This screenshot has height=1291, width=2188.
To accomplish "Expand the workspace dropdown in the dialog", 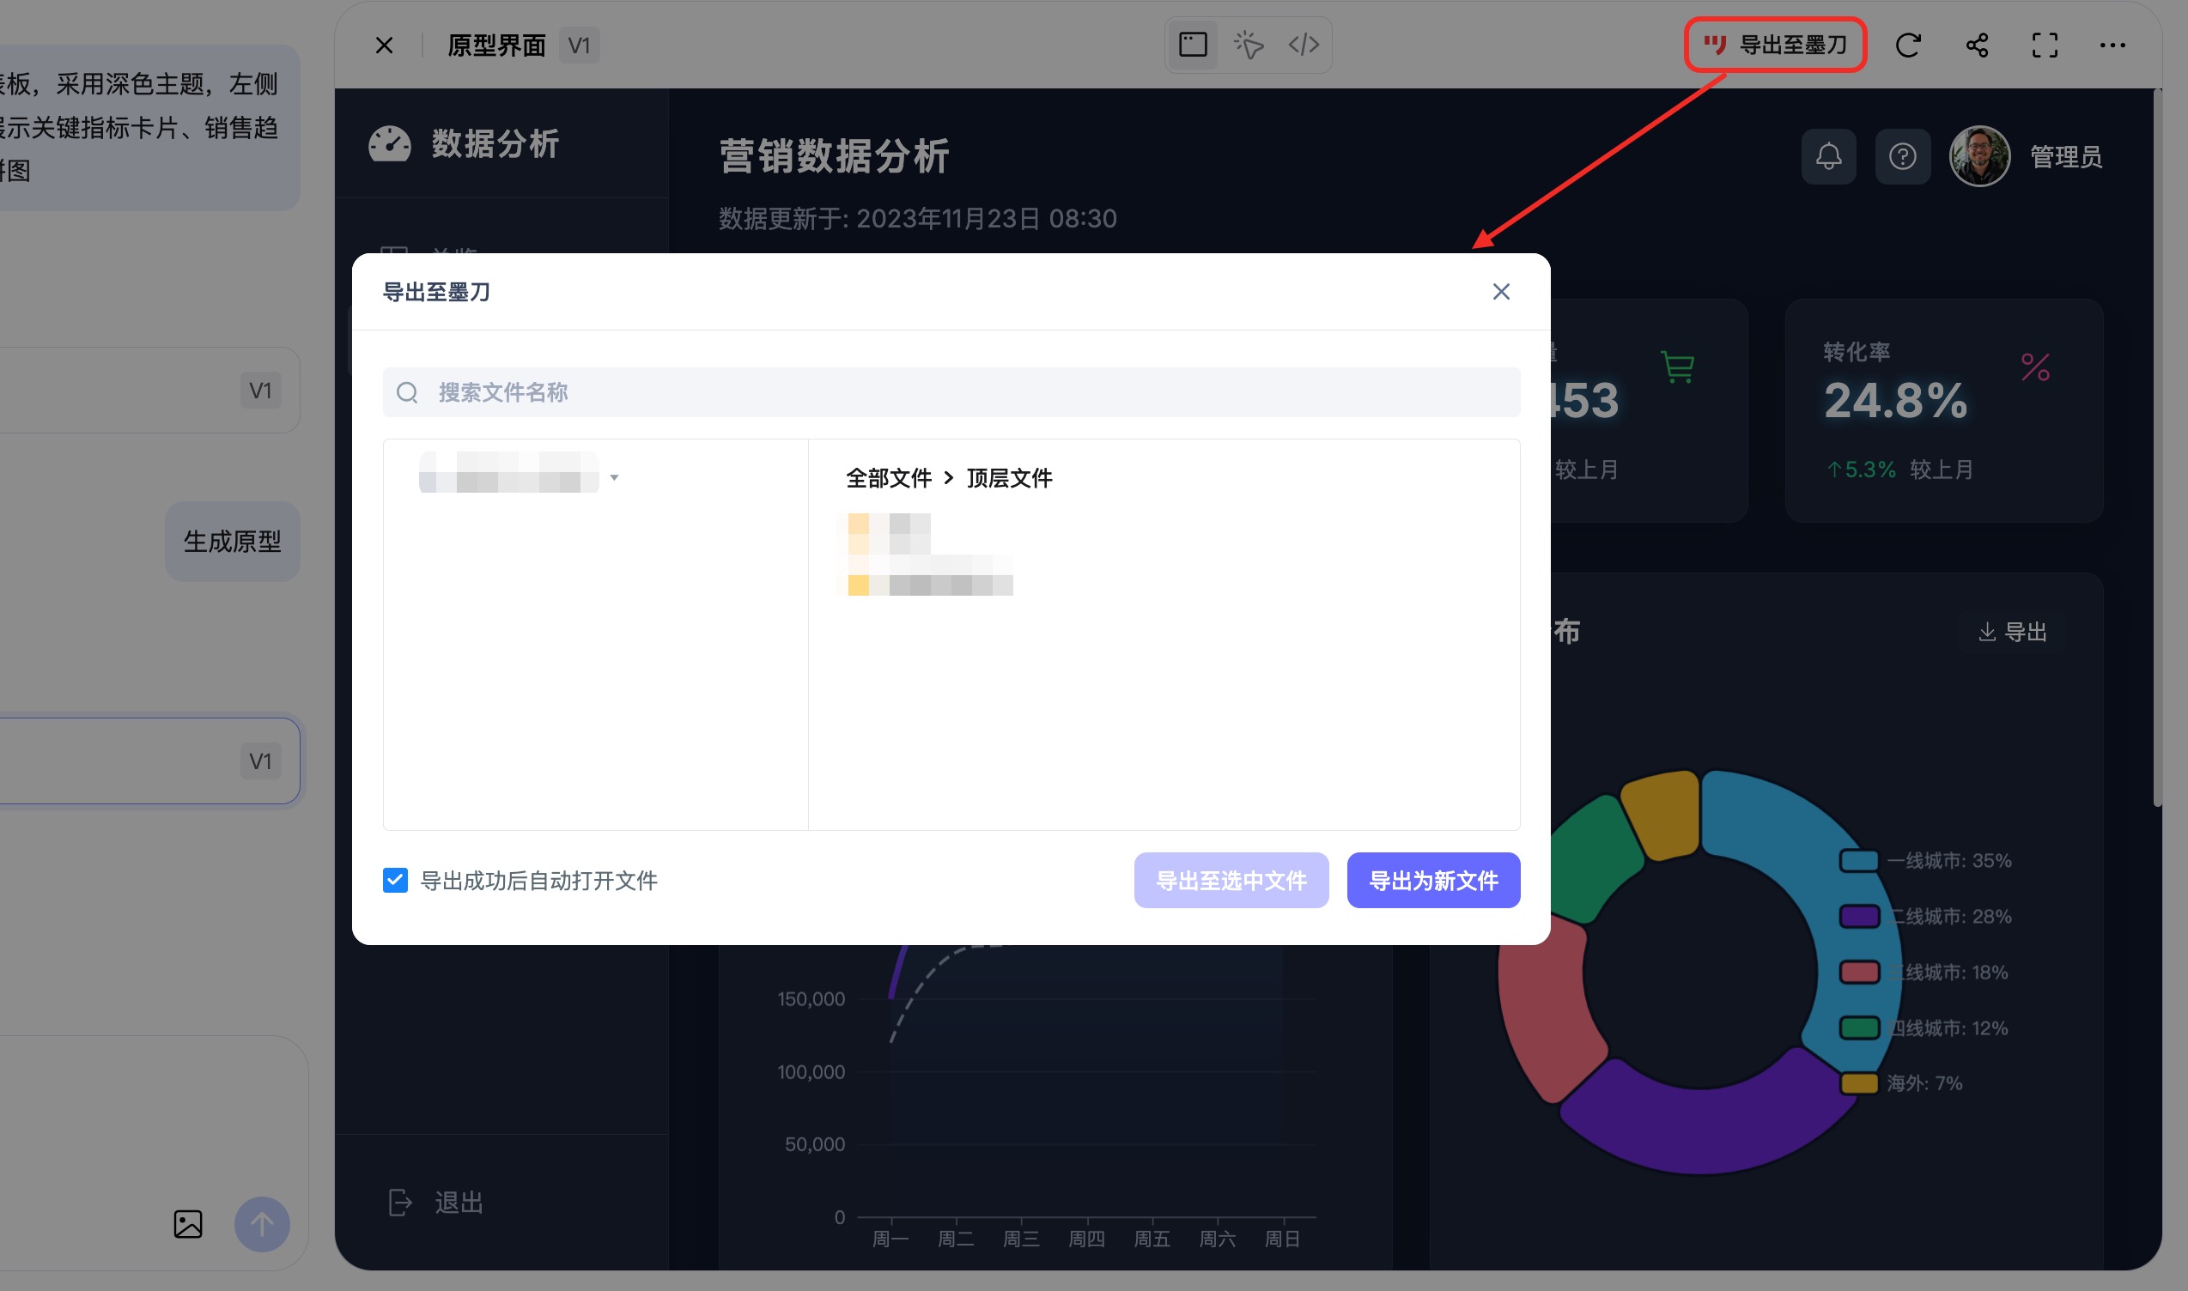I will (x=617, y=477).
